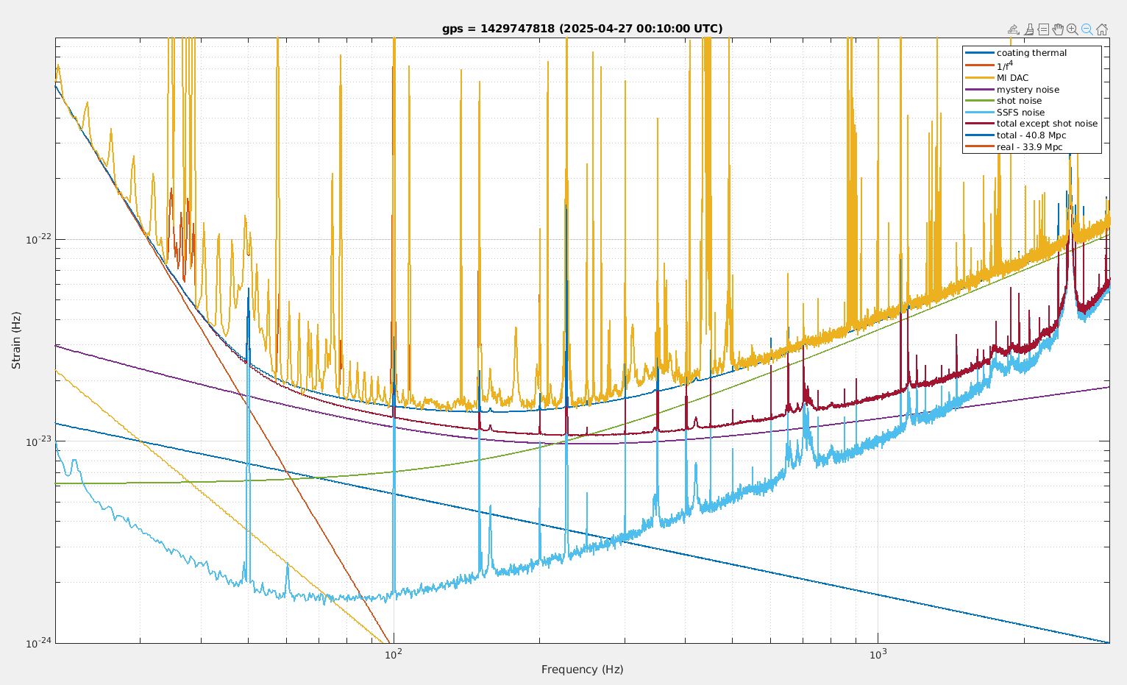Viewport: 1127px width, 685px height.
Task: Select 'total except shot noise' legend label
Action: pyautogui.click(x=1047, y=124)
